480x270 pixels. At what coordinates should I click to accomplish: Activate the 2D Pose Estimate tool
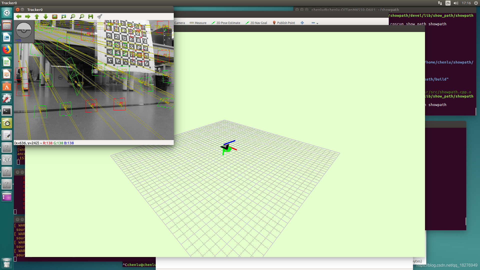click(226, 23)
